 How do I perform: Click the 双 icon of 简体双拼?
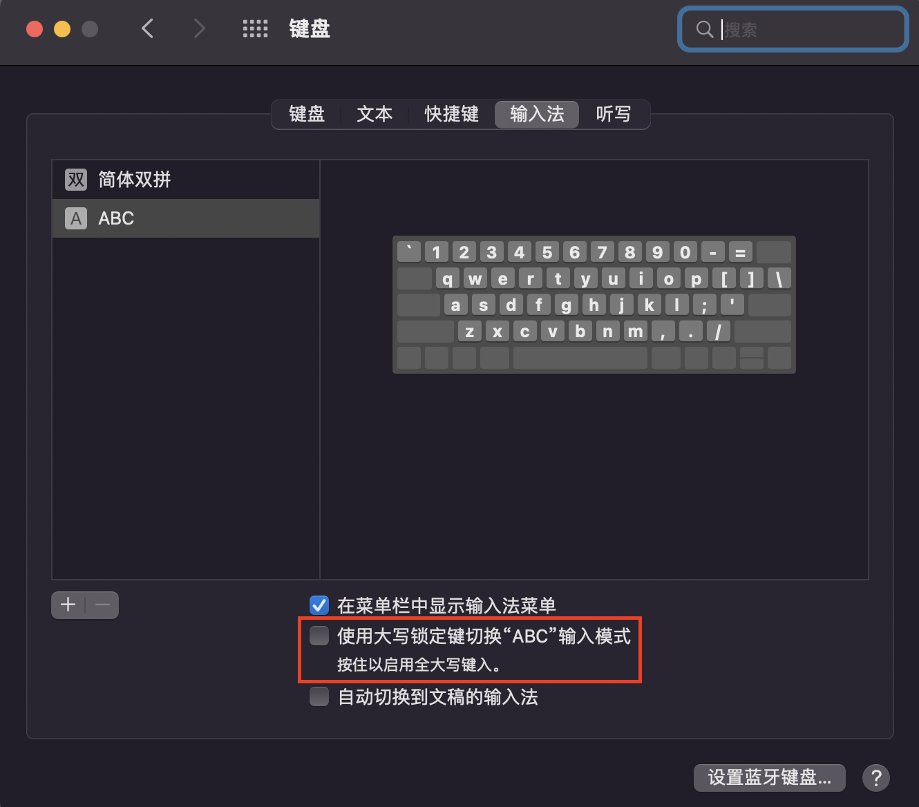[x=76, y=180]
